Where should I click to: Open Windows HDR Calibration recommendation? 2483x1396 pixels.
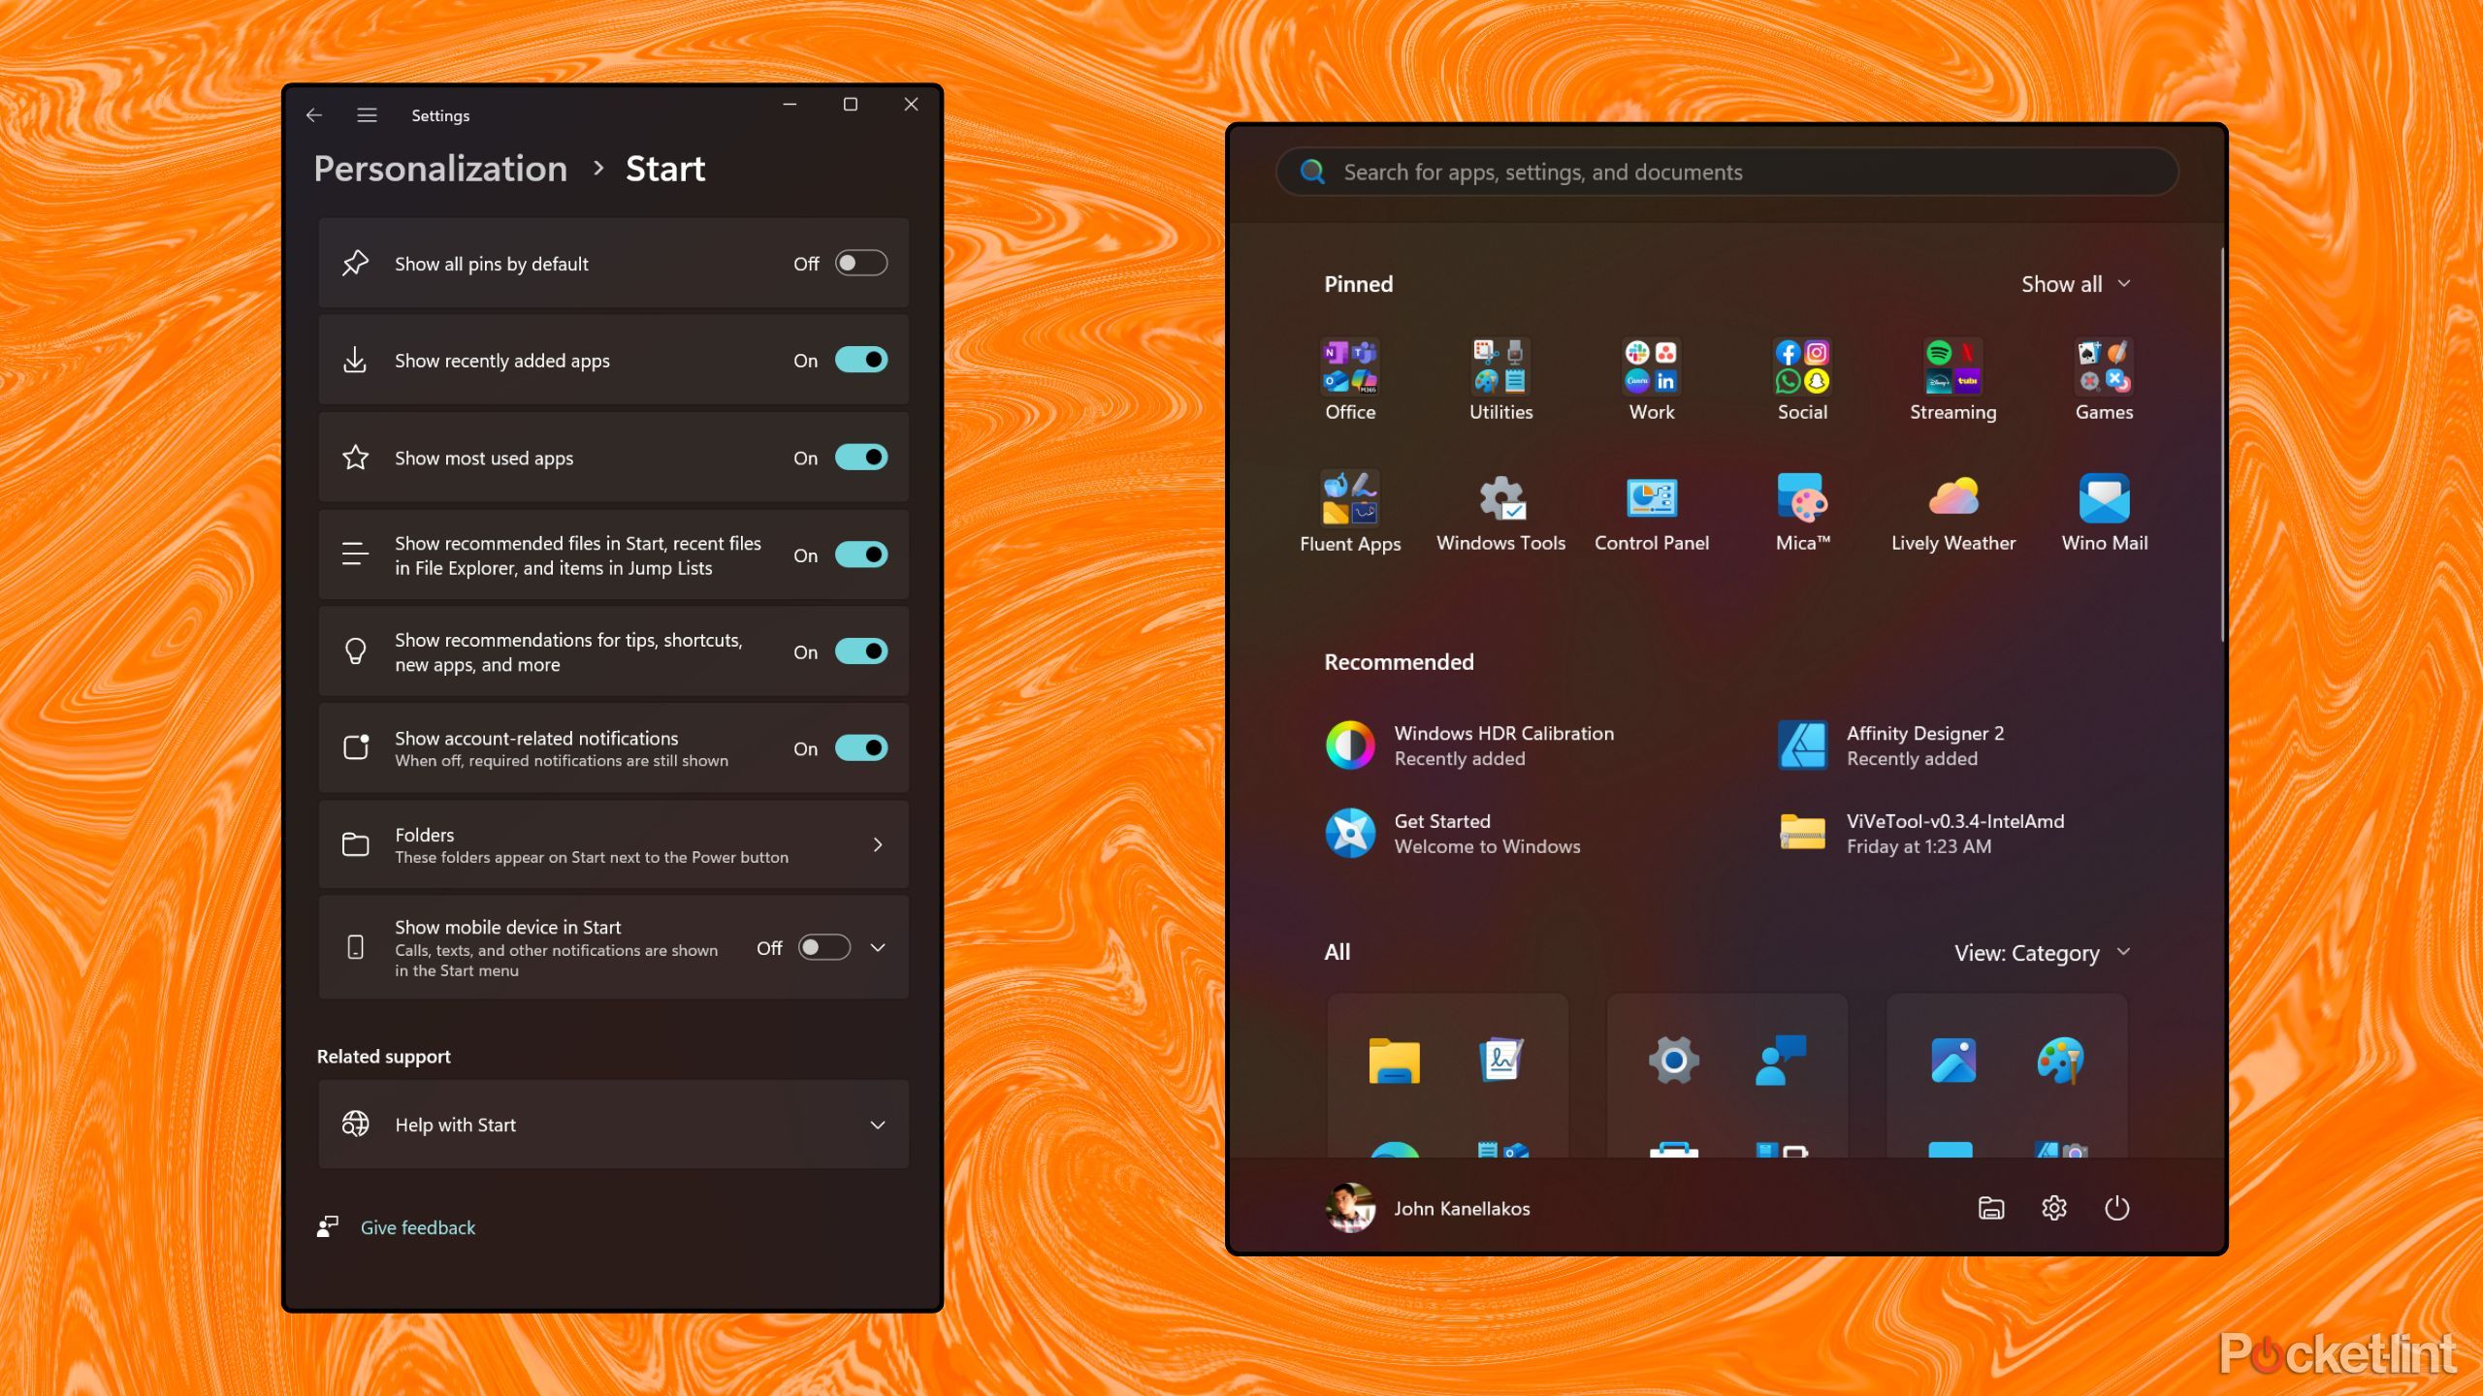(x=1470, y=746)
